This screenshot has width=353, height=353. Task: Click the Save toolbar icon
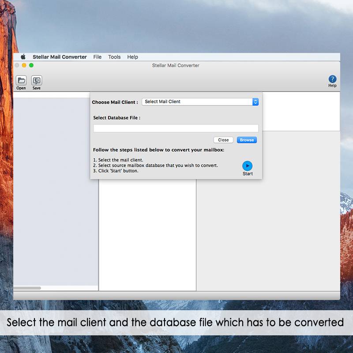coord(37,80)
